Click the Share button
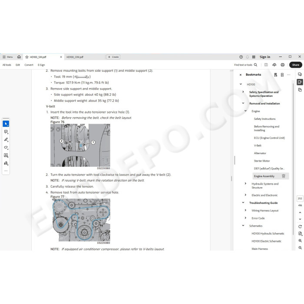This screenshot has width=304, height=304. click(295, 65)
